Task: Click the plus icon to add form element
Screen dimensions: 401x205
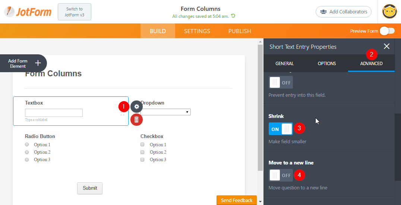Action: 38,63
